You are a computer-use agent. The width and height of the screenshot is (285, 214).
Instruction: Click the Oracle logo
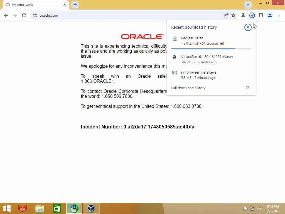pyautogui.click(x=142, y=37)
